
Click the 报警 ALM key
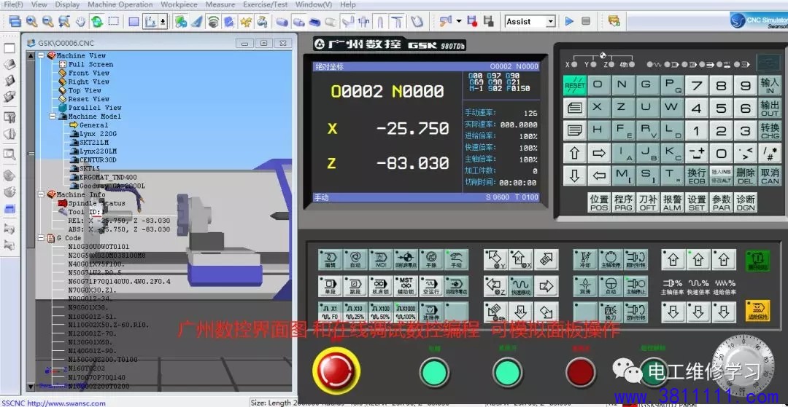point(672,203)
